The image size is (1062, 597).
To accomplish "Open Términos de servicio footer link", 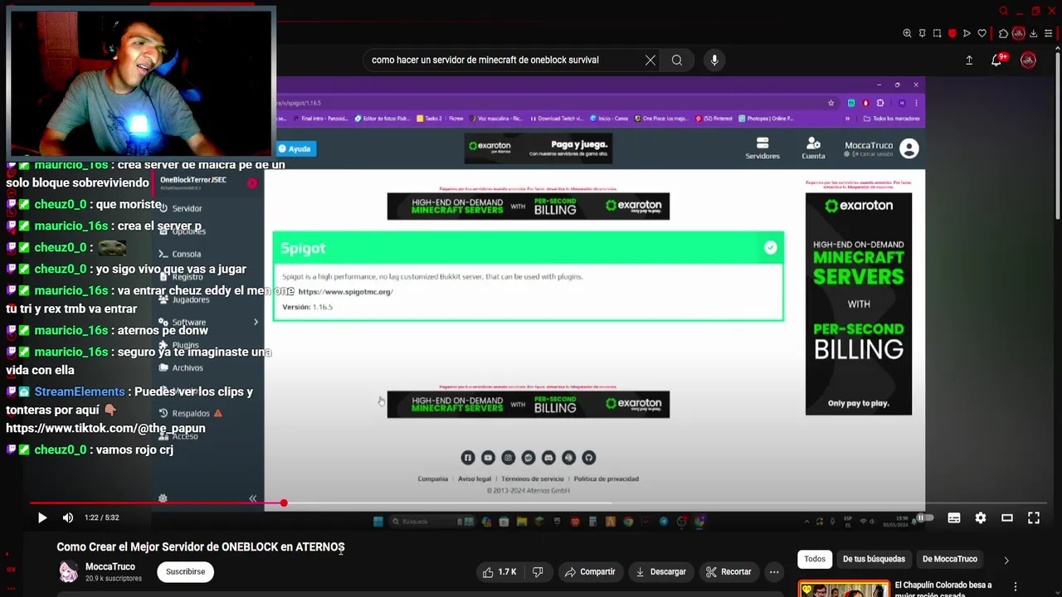I will coord(532,478).
